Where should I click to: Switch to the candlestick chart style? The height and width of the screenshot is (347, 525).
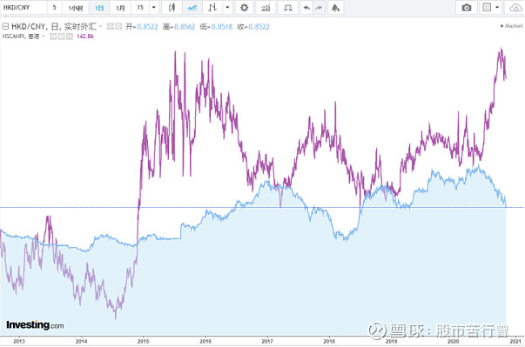point(172,7)
